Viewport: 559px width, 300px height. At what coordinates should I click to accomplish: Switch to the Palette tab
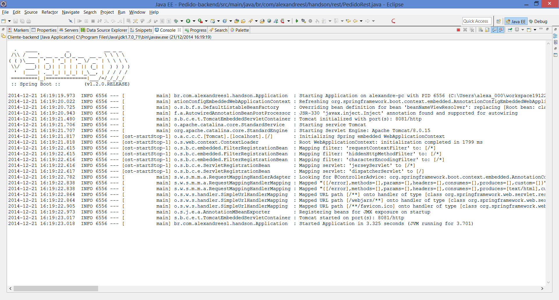(240, 30)
